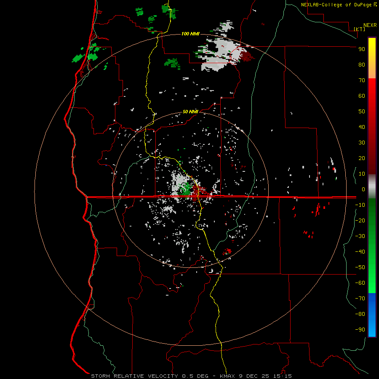Click the 60 value on the color scale
Image resolution: width=379 pixels, height=379 pixels.
pyautogui.click(x=362, y=96)
